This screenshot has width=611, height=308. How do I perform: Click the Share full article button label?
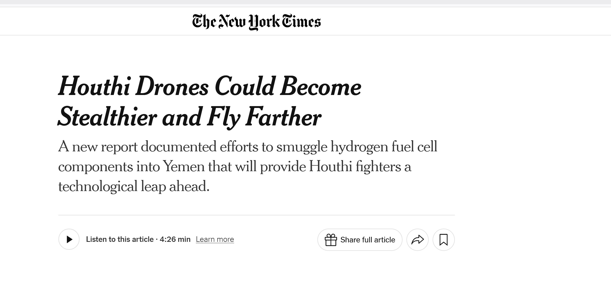(368, 240)
